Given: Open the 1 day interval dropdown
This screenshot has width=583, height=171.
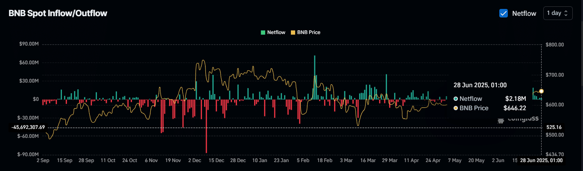Looking at the screenshot, I should click(x=557, y=13).
